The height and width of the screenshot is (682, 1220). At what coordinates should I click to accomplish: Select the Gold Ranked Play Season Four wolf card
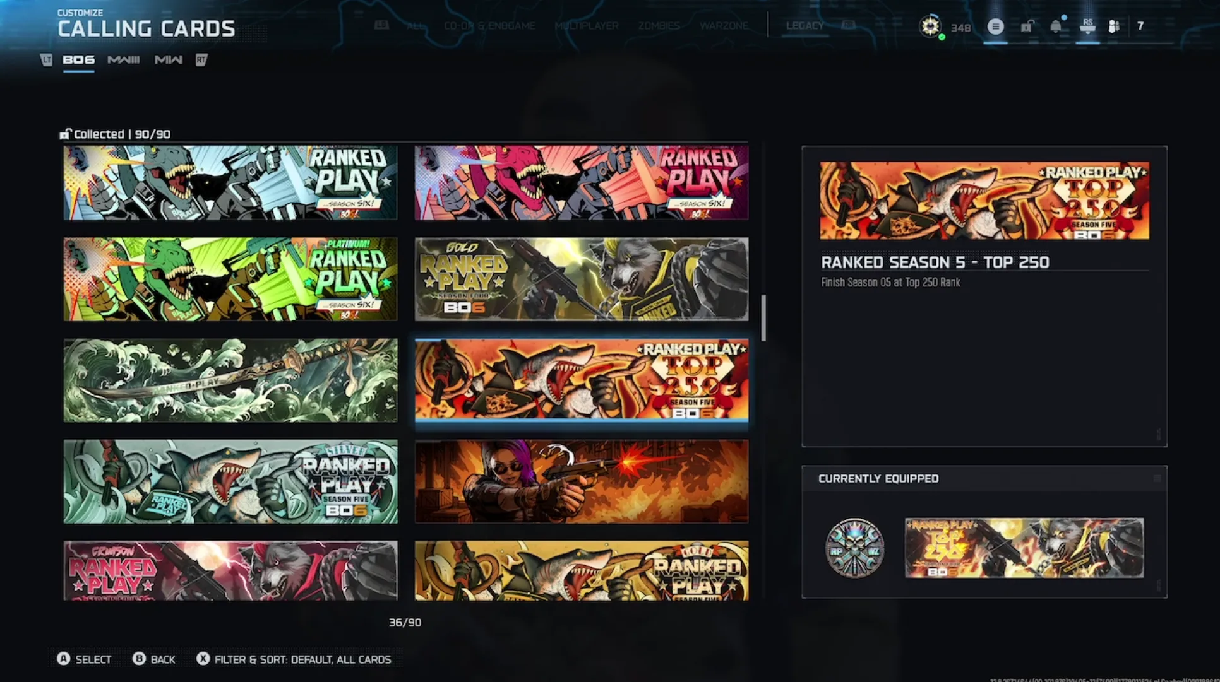click(x=582, y=279)
